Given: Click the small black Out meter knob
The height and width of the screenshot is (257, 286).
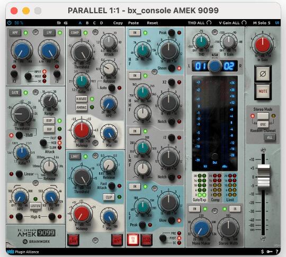Looking at the screenshot, I should coord(215,156).
